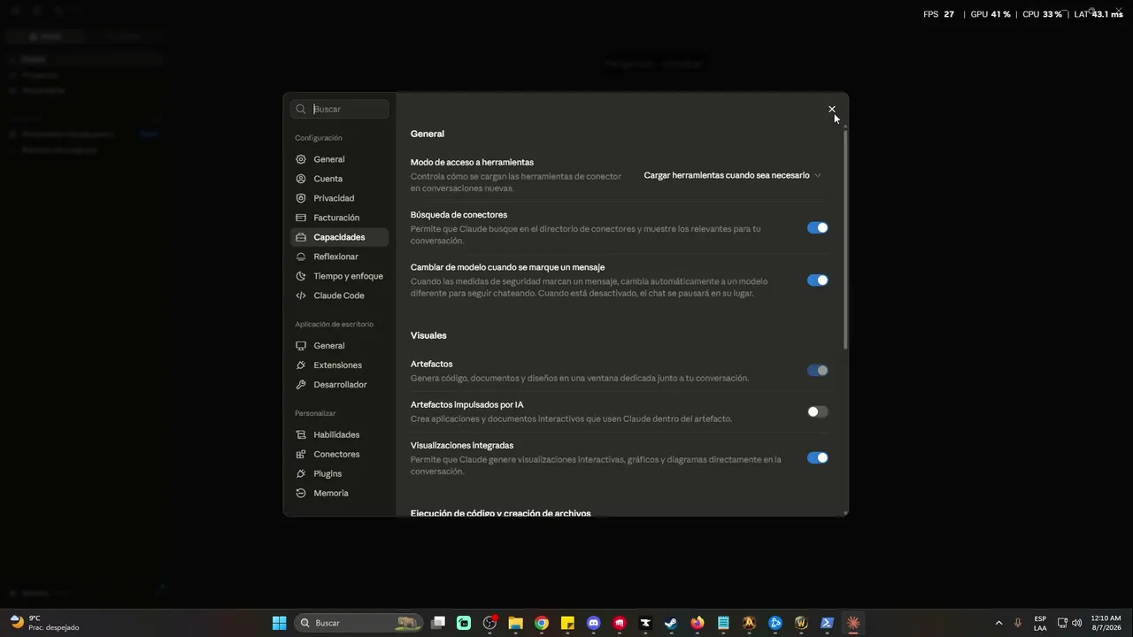Open Firefox from the taskbar

[x=698, y=623]
